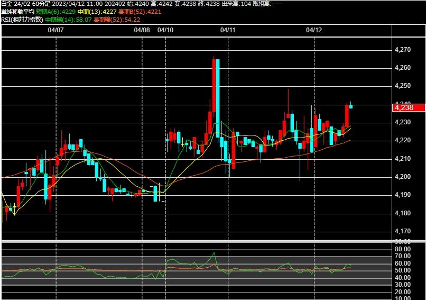Screen dimensions: 426x300
Task: Click the red 4,238 current price tag
Action: click(x=409, y=107)
